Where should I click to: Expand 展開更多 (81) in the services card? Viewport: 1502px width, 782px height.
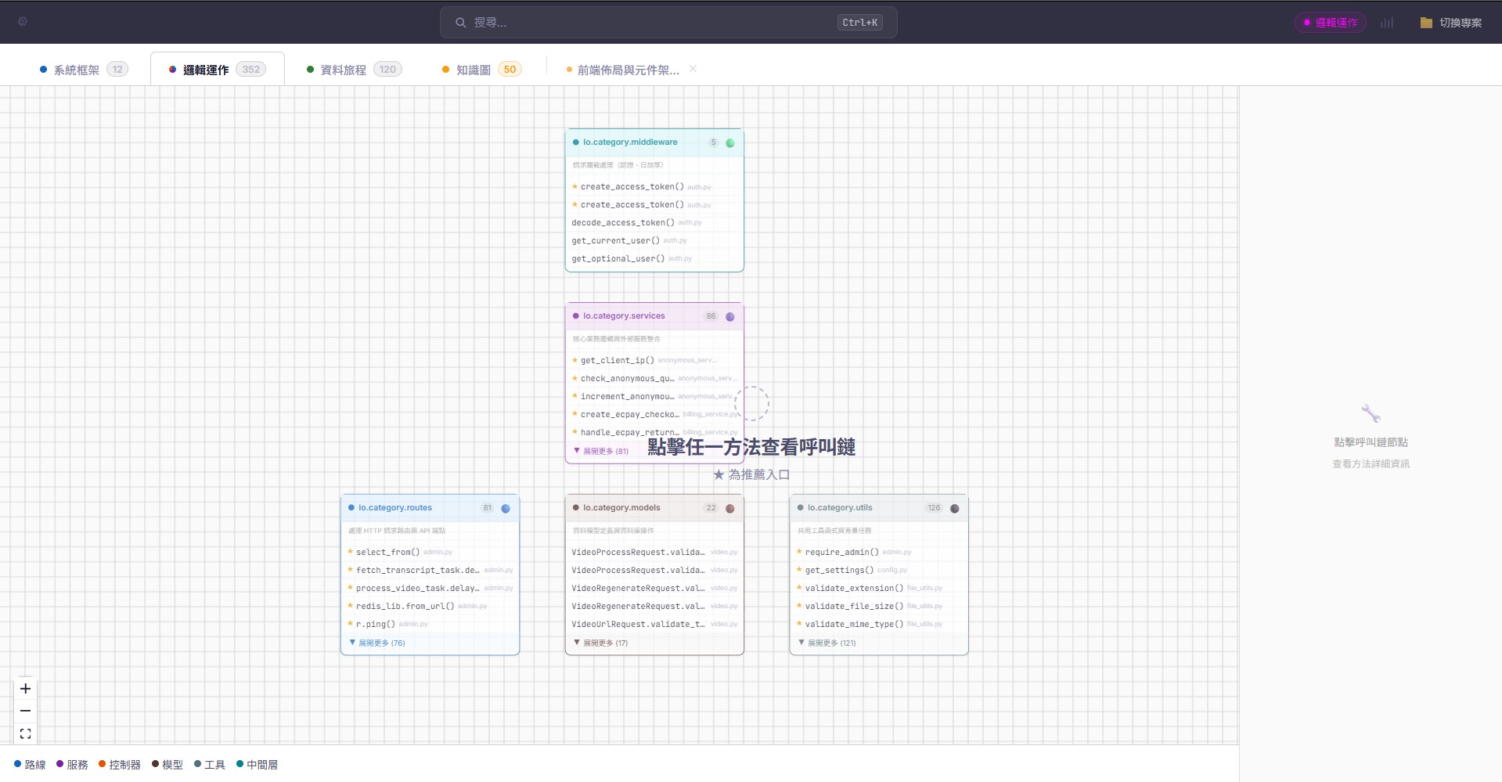pyautogui.click(x=604, y=451)
